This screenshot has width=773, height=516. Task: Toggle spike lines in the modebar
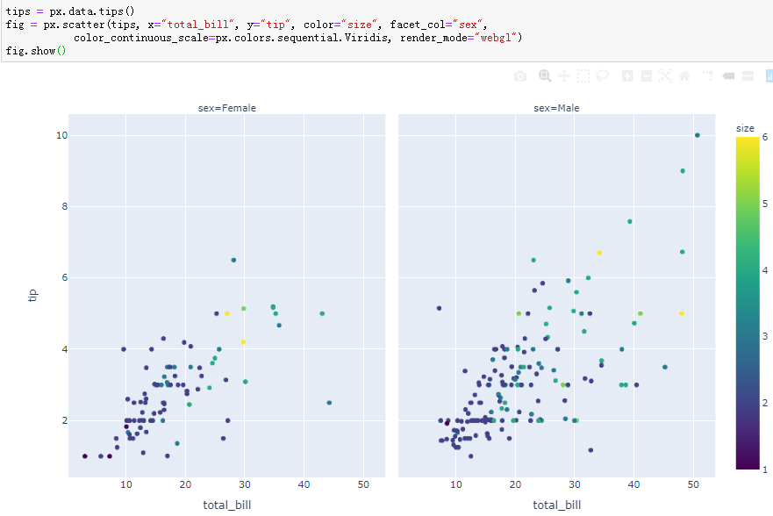[x=707, y=76]
